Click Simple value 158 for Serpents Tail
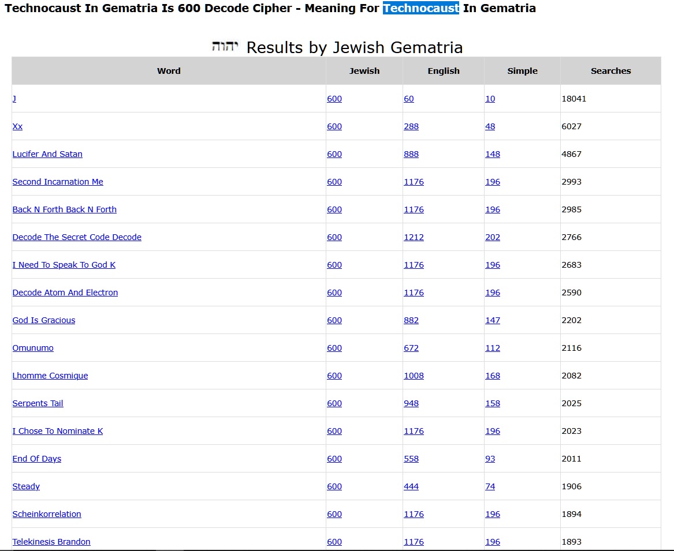 point(493,403)
